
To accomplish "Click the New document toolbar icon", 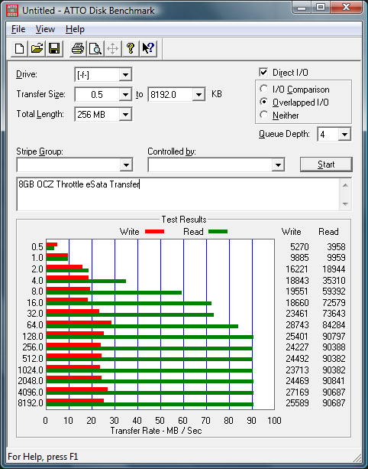I will (x=19, y=48).
